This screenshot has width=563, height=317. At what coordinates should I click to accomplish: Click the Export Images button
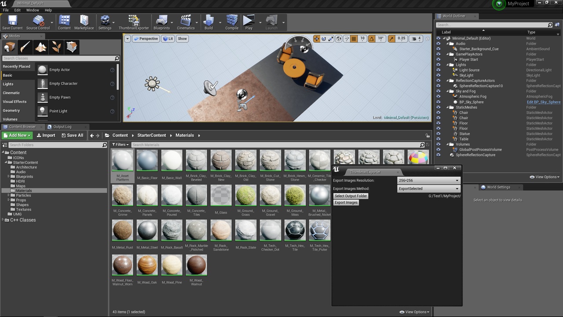346,203
